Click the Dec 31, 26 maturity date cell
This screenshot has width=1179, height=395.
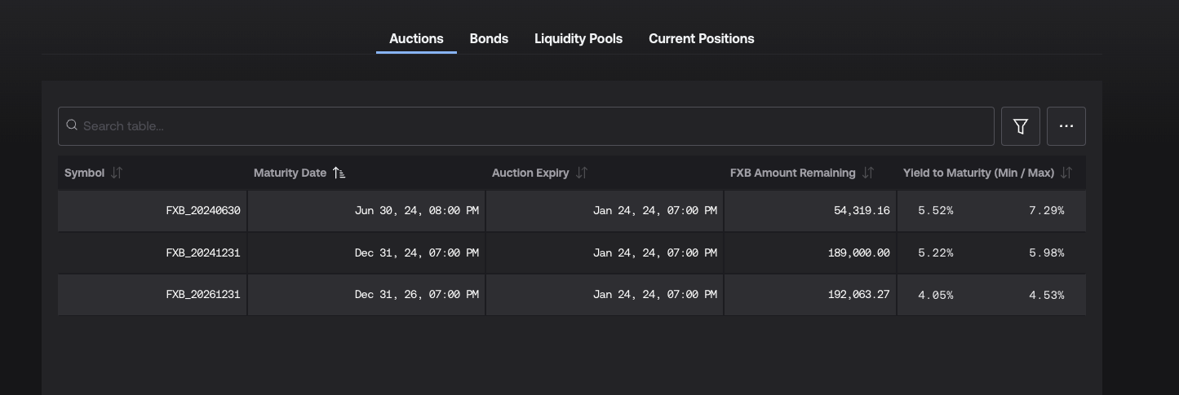pos(416,295)
